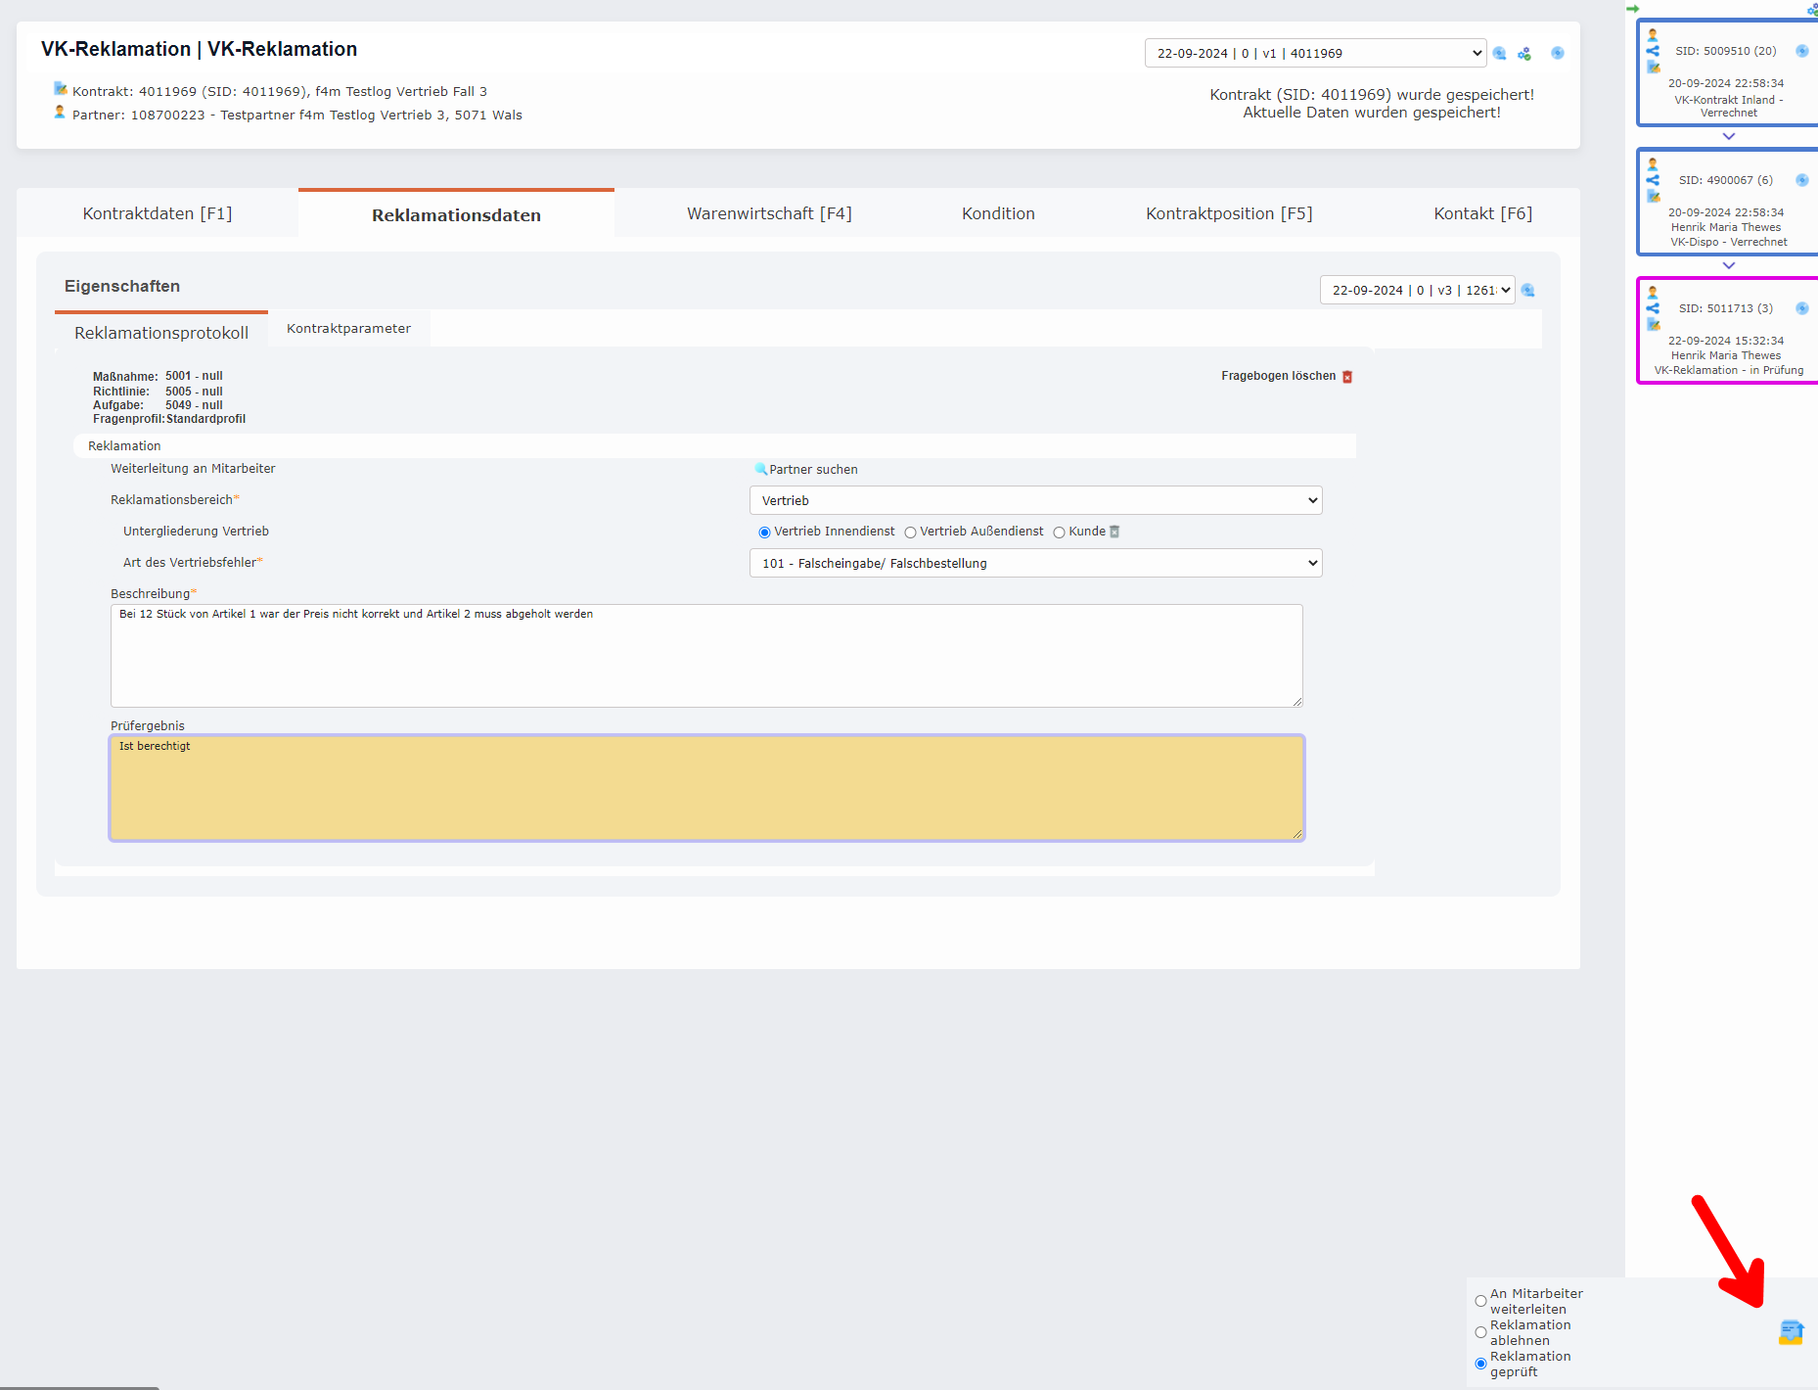
Task: Click the green arrow at top right sidebar
Action: pyautogui.click(x=1633, y=9)
